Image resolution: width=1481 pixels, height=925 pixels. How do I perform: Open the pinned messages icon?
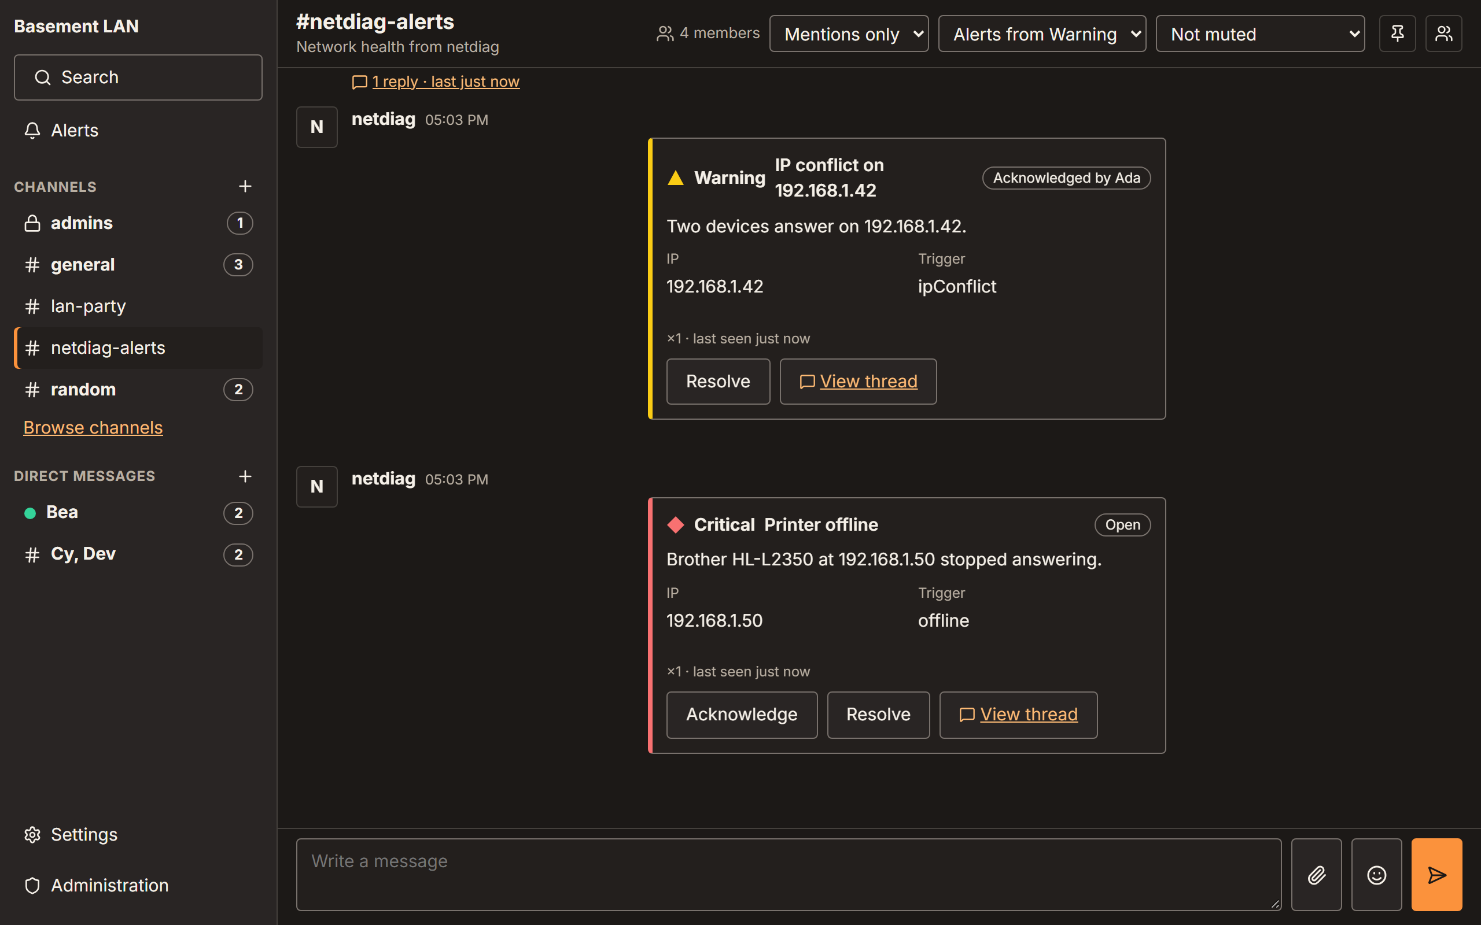[x=1397, y=34]
